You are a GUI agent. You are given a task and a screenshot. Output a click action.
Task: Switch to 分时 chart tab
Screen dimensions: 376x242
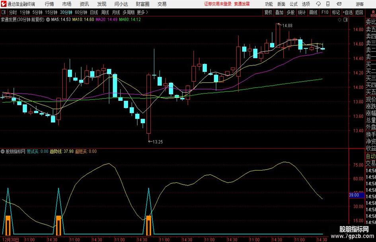13,12
